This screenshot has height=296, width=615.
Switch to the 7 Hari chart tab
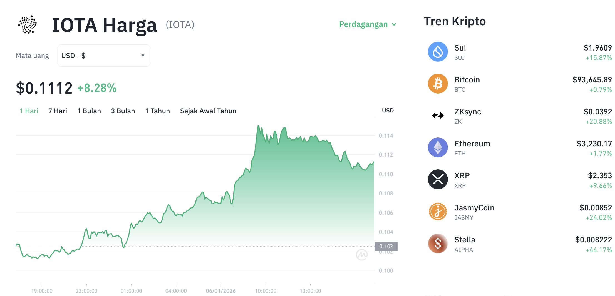57,111
